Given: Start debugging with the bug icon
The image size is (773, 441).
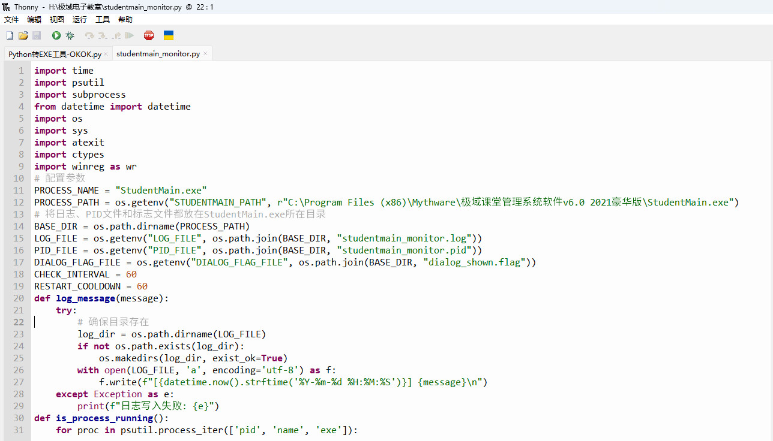Looking at the screenshot, I should coord(70,36).
